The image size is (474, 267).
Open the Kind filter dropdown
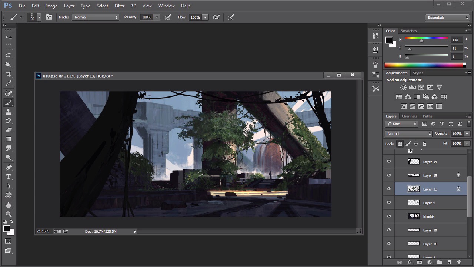[x=402, y=124]
